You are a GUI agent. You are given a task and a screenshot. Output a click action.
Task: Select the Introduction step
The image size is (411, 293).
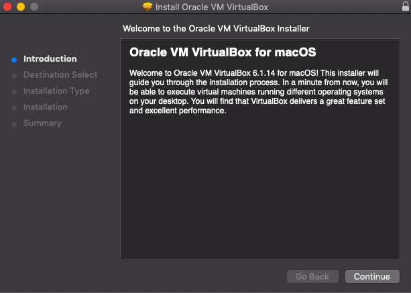click(50, 59)
